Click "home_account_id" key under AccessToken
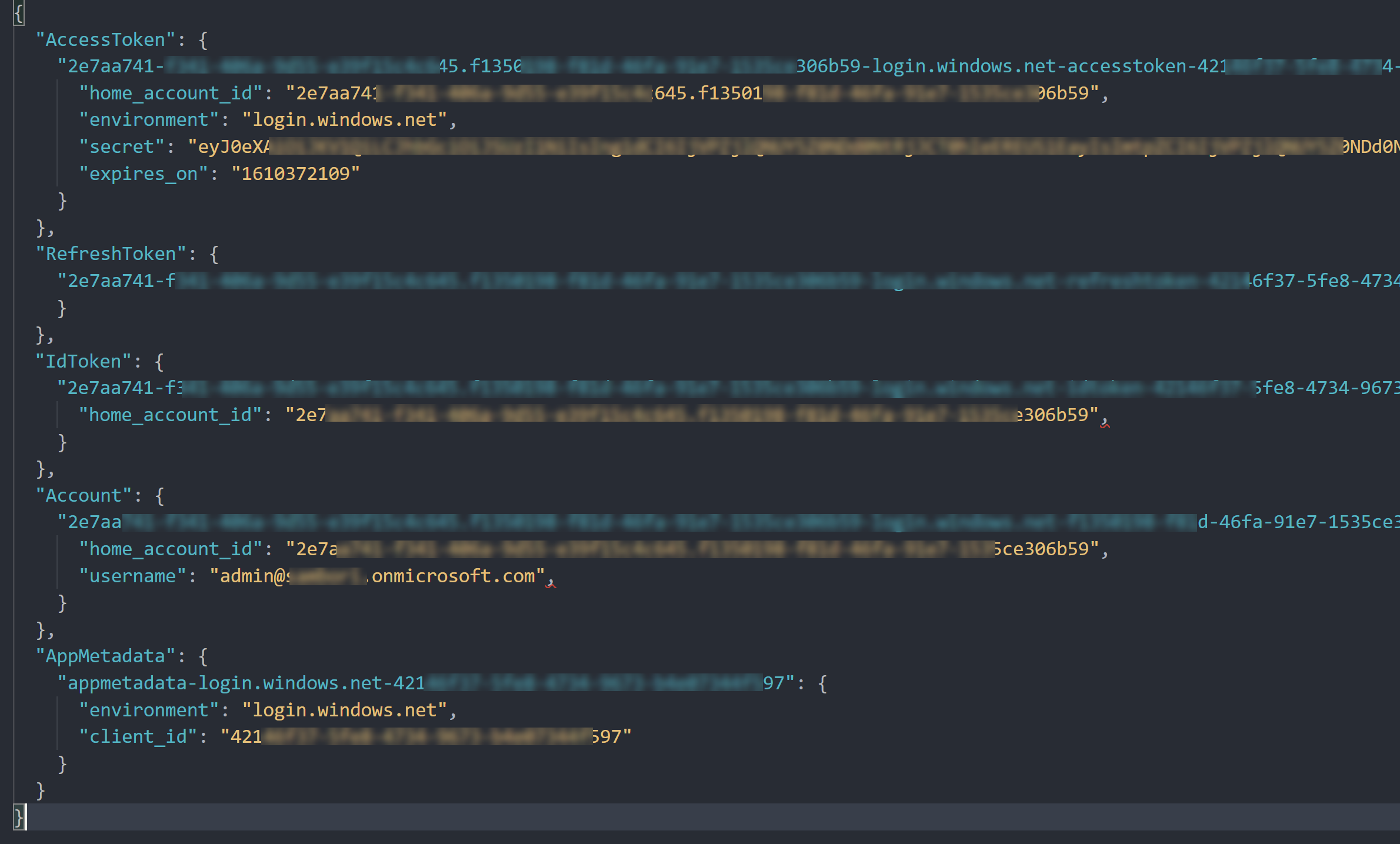The width and height of the screenshot is (1400, 844). pos(171,93)
